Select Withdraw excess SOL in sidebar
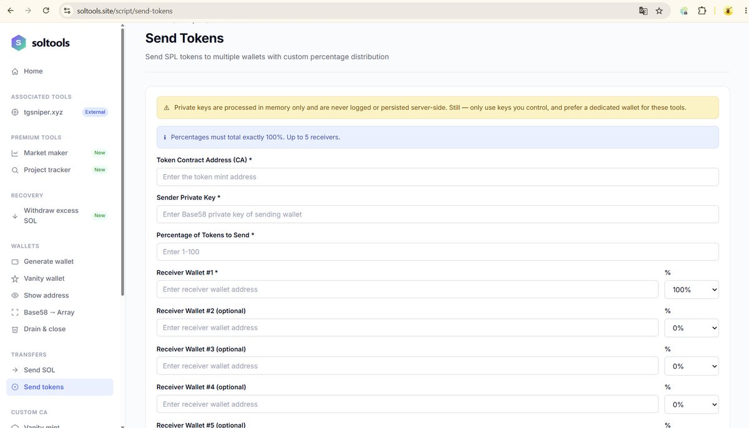This screenshot has width=749, height=428. pos(60,216)
